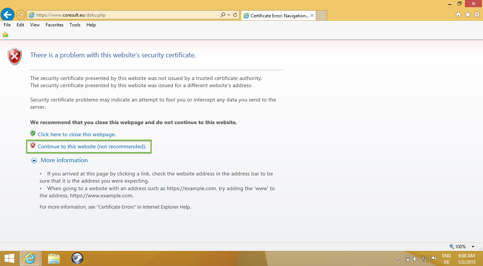This screenshot has width=483, height=266.
Task: Collapse the More information section
Action: coord(34,160)
